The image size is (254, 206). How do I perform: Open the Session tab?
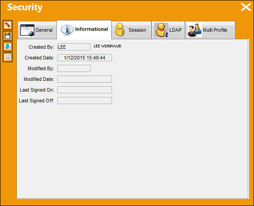click(x=131, y=30)
